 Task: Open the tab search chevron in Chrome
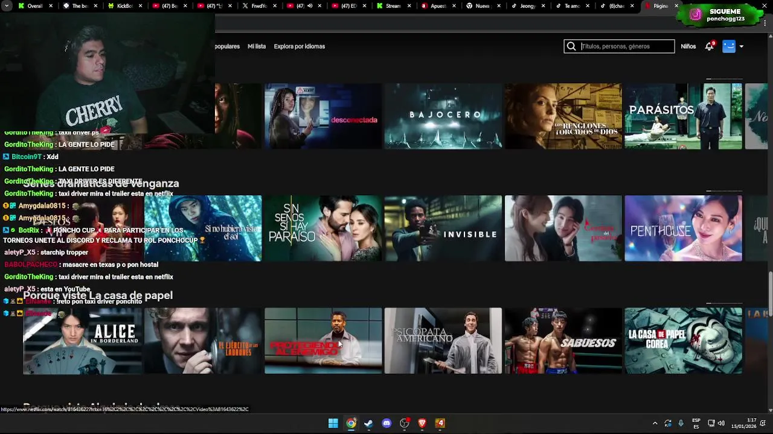tap(7, 6)
